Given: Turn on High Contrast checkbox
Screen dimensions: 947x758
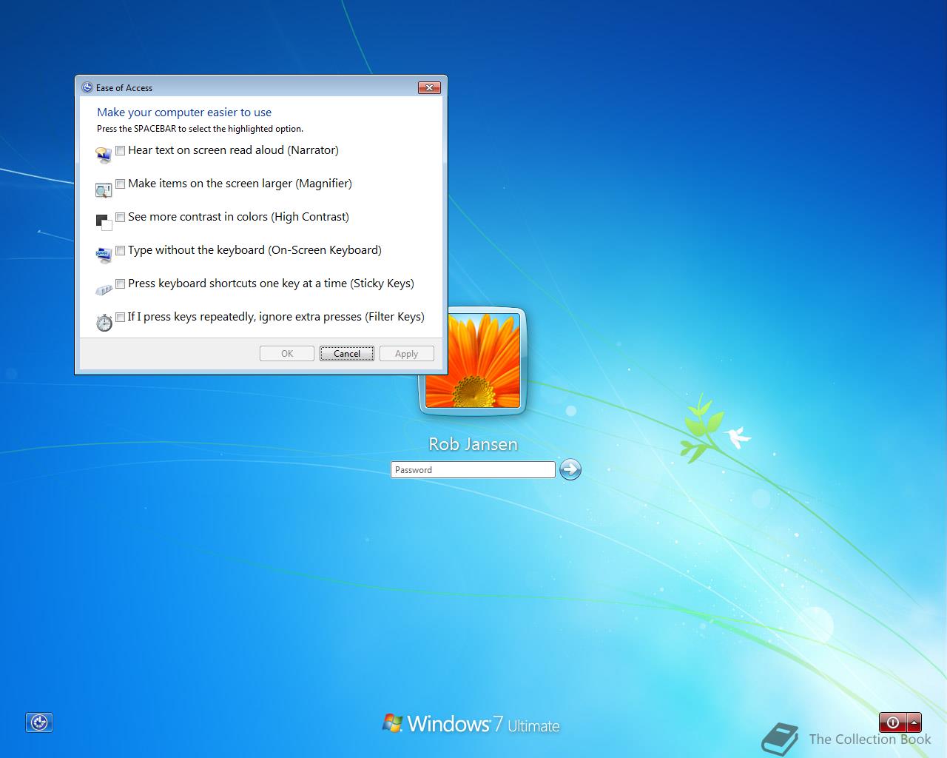Looking at the screenshot, I should click(120, 217).
